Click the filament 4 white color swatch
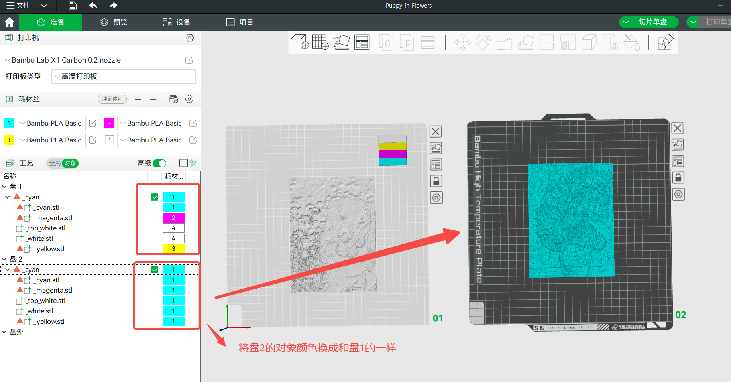The height and width of the screenshot is (382, 731). click(109, 140)
